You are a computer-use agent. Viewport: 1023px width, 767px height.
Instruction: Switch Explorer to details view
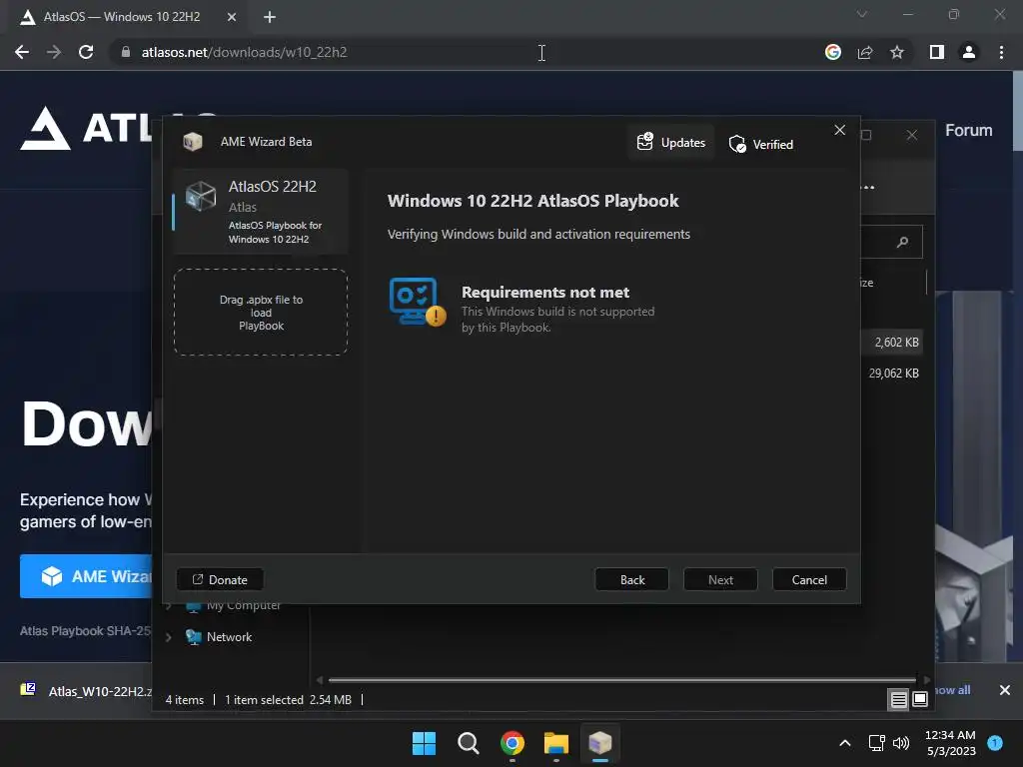[898, 700]
